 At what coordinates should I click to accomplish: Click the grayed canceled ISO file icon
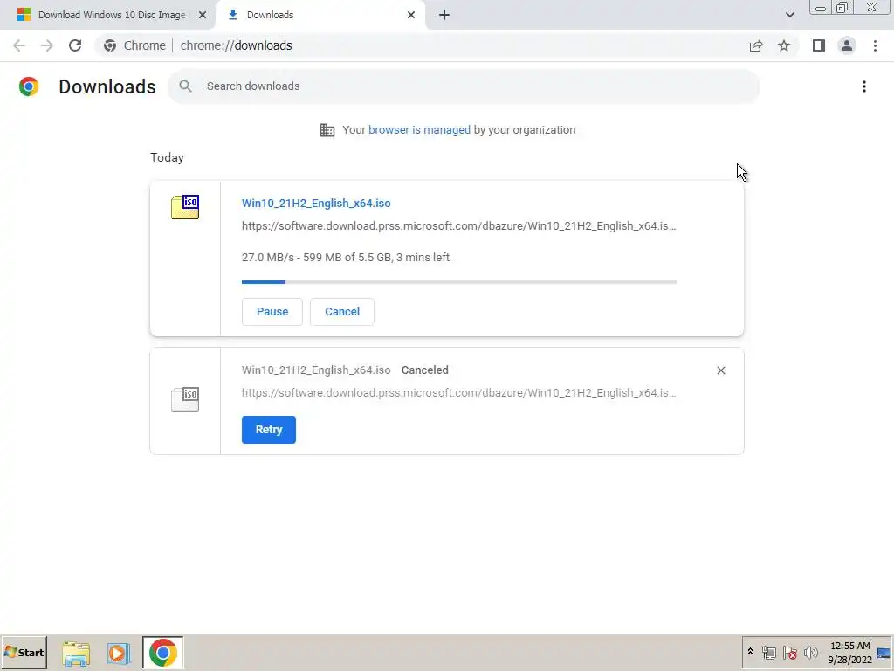point(185,398)
